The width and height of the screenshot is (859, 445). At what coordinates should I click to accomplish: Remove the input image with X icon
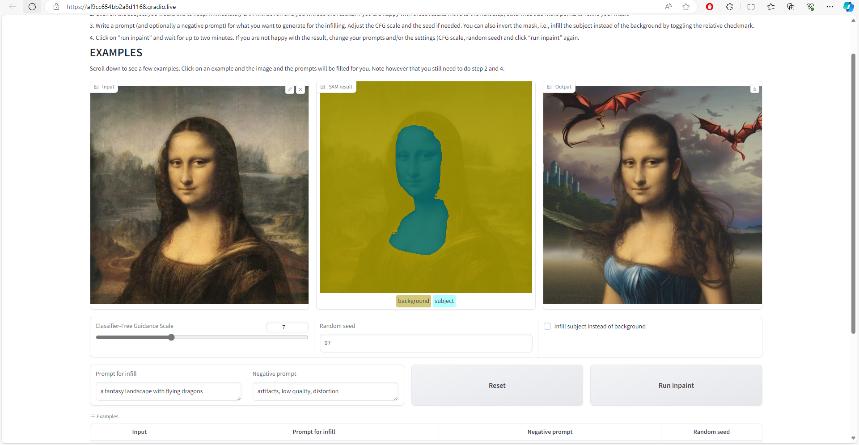[300, 89]
